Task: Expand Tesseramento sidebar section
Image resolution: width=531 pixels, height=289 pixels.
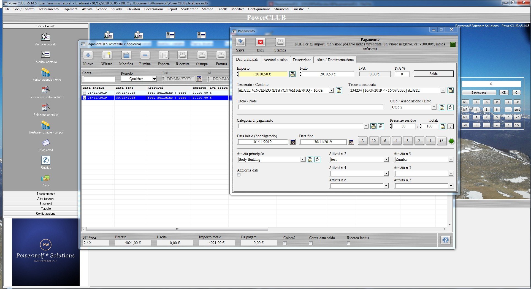Action: pos(46,194)
